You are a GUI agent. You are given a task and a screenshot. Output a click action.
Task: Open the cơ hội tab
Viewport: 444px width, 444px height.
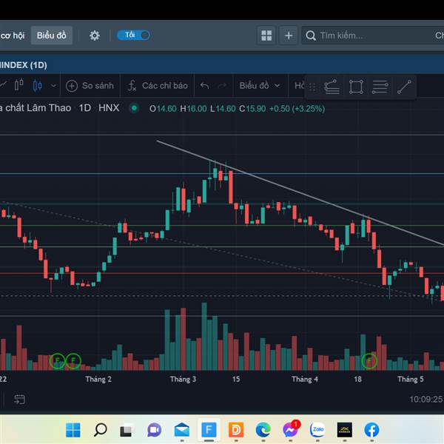point(13,36)
